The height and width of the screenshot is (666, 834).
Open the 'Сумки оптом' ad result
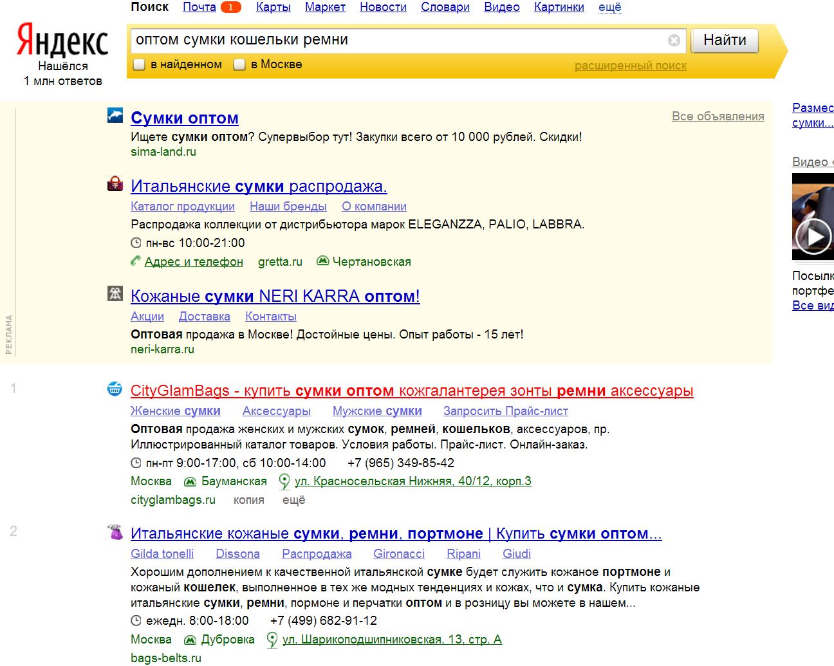[185, 118]
